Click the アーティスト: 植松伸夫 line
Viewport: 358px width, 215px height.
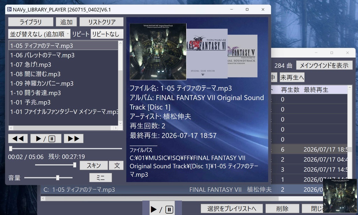tap(160, 116)
